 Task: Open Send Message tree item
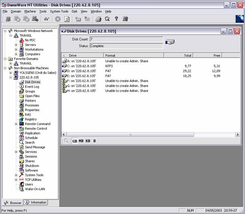35,147
